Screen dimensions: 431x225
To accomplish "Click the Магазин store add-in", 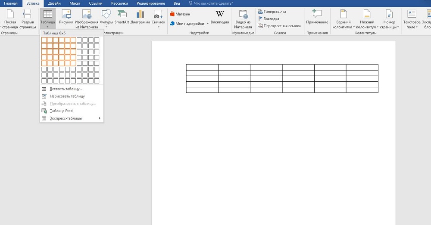I will click(x=180, y=14).
